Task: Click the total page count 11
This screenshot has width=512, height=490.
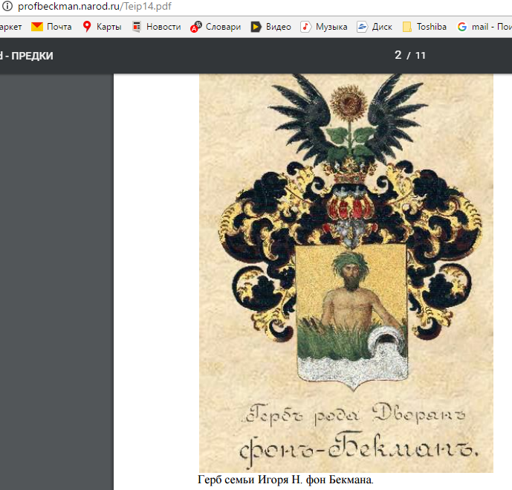Action: [421, 55]
